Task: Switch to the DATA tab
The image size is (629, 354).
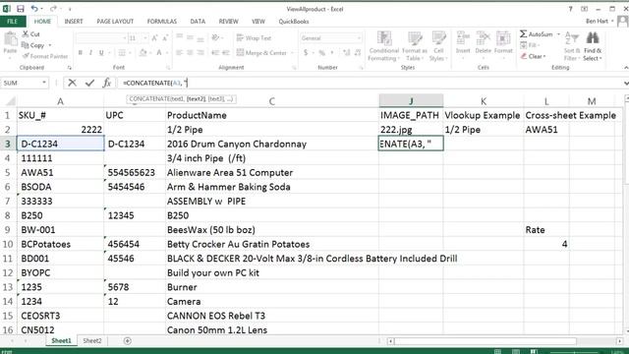Action: tap(198, 22)
